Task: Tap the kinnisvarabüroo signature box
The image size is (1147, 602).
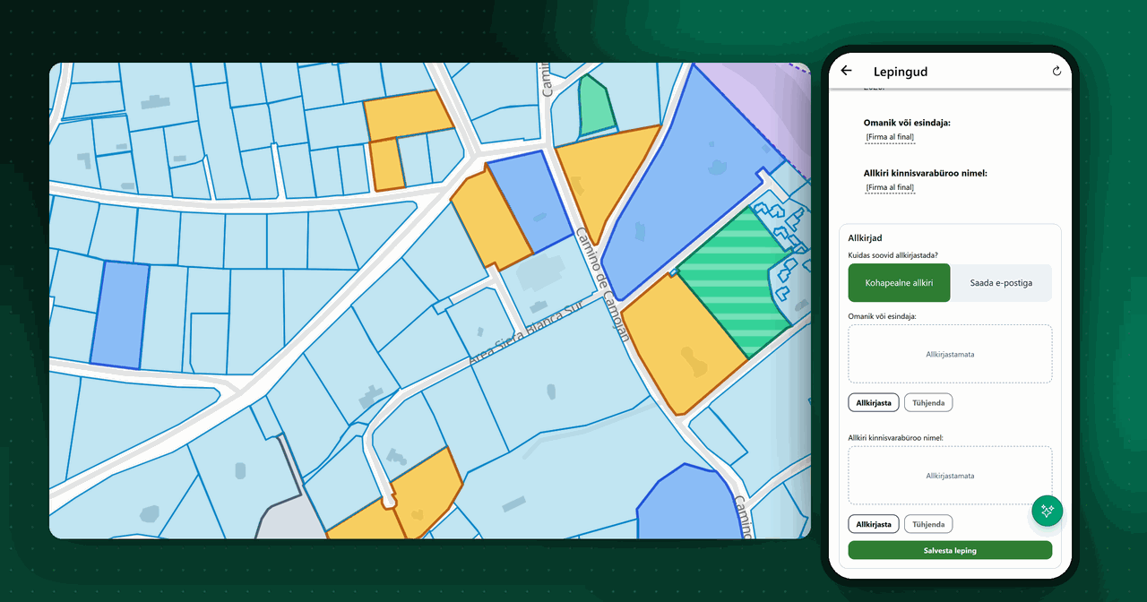Action: (950, 476)
